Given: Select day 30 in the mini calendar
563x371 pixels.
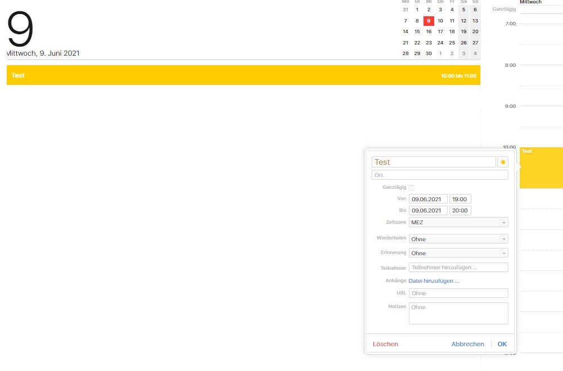Looking at the screenshot, I should 429,53.
